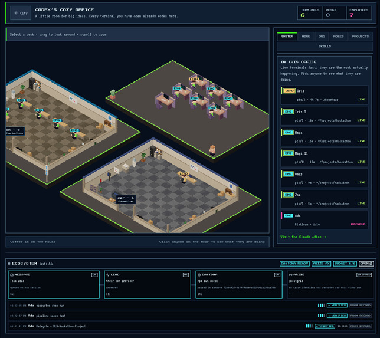380x338 pixels.
Task: Click the Arize AX badge
Action: [x=321, y=264]
